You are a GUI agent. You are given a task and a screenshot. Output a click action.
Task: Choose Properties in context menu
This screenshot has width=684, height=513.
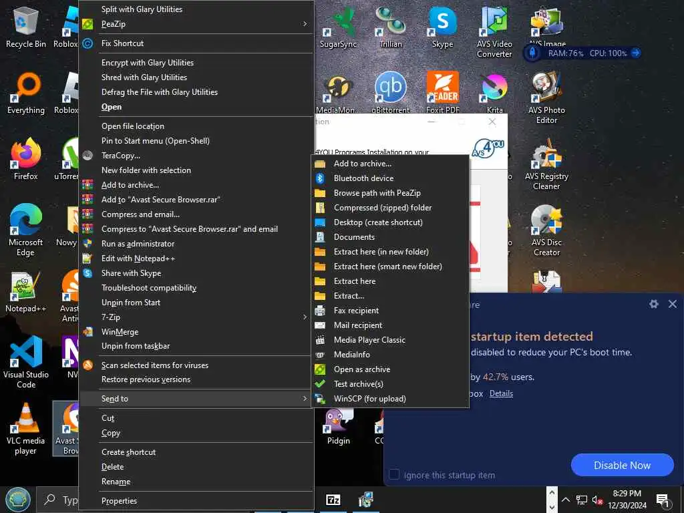[197, 501]
